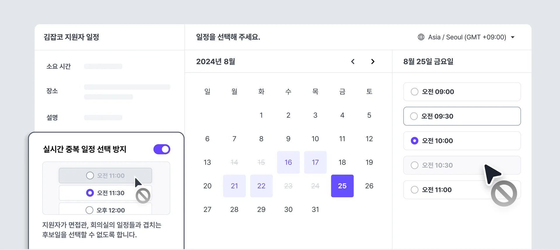
Task: Select August 21 on the calendar
Action: coord(234,186)
